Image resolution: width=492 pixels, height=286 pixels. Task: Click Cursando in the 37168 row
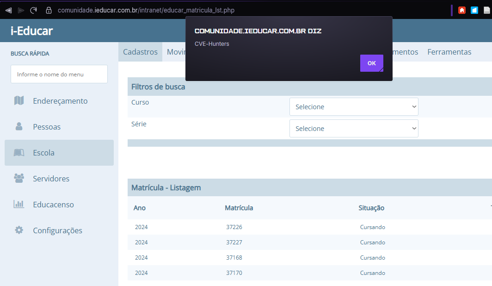click(x=372, y=257)
